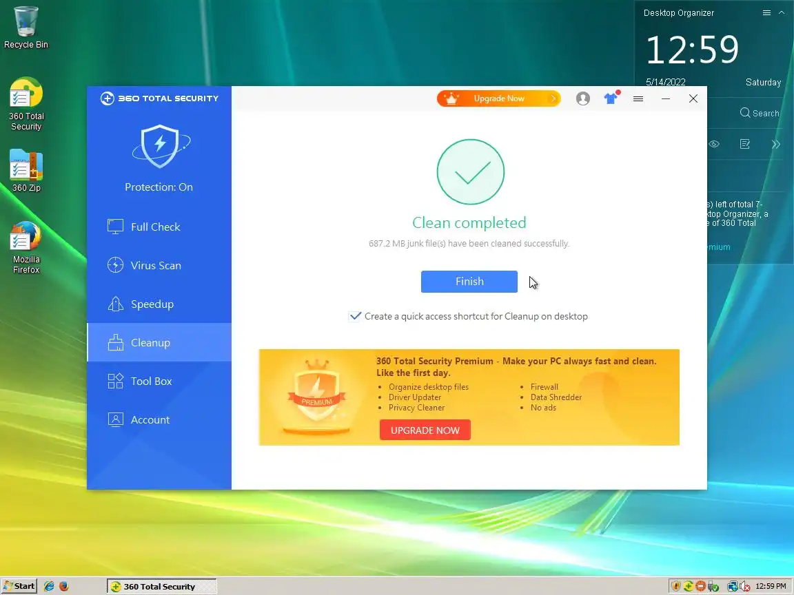Launch Internet Explorer from quick launch
Screen dimensions: 794x595
click(49, 587)
